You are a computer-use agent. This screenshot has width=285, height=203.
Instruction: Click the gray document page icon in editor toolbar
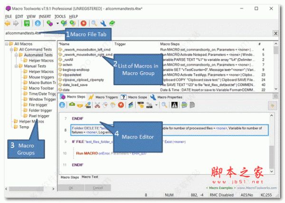click(x=192, y=105)
